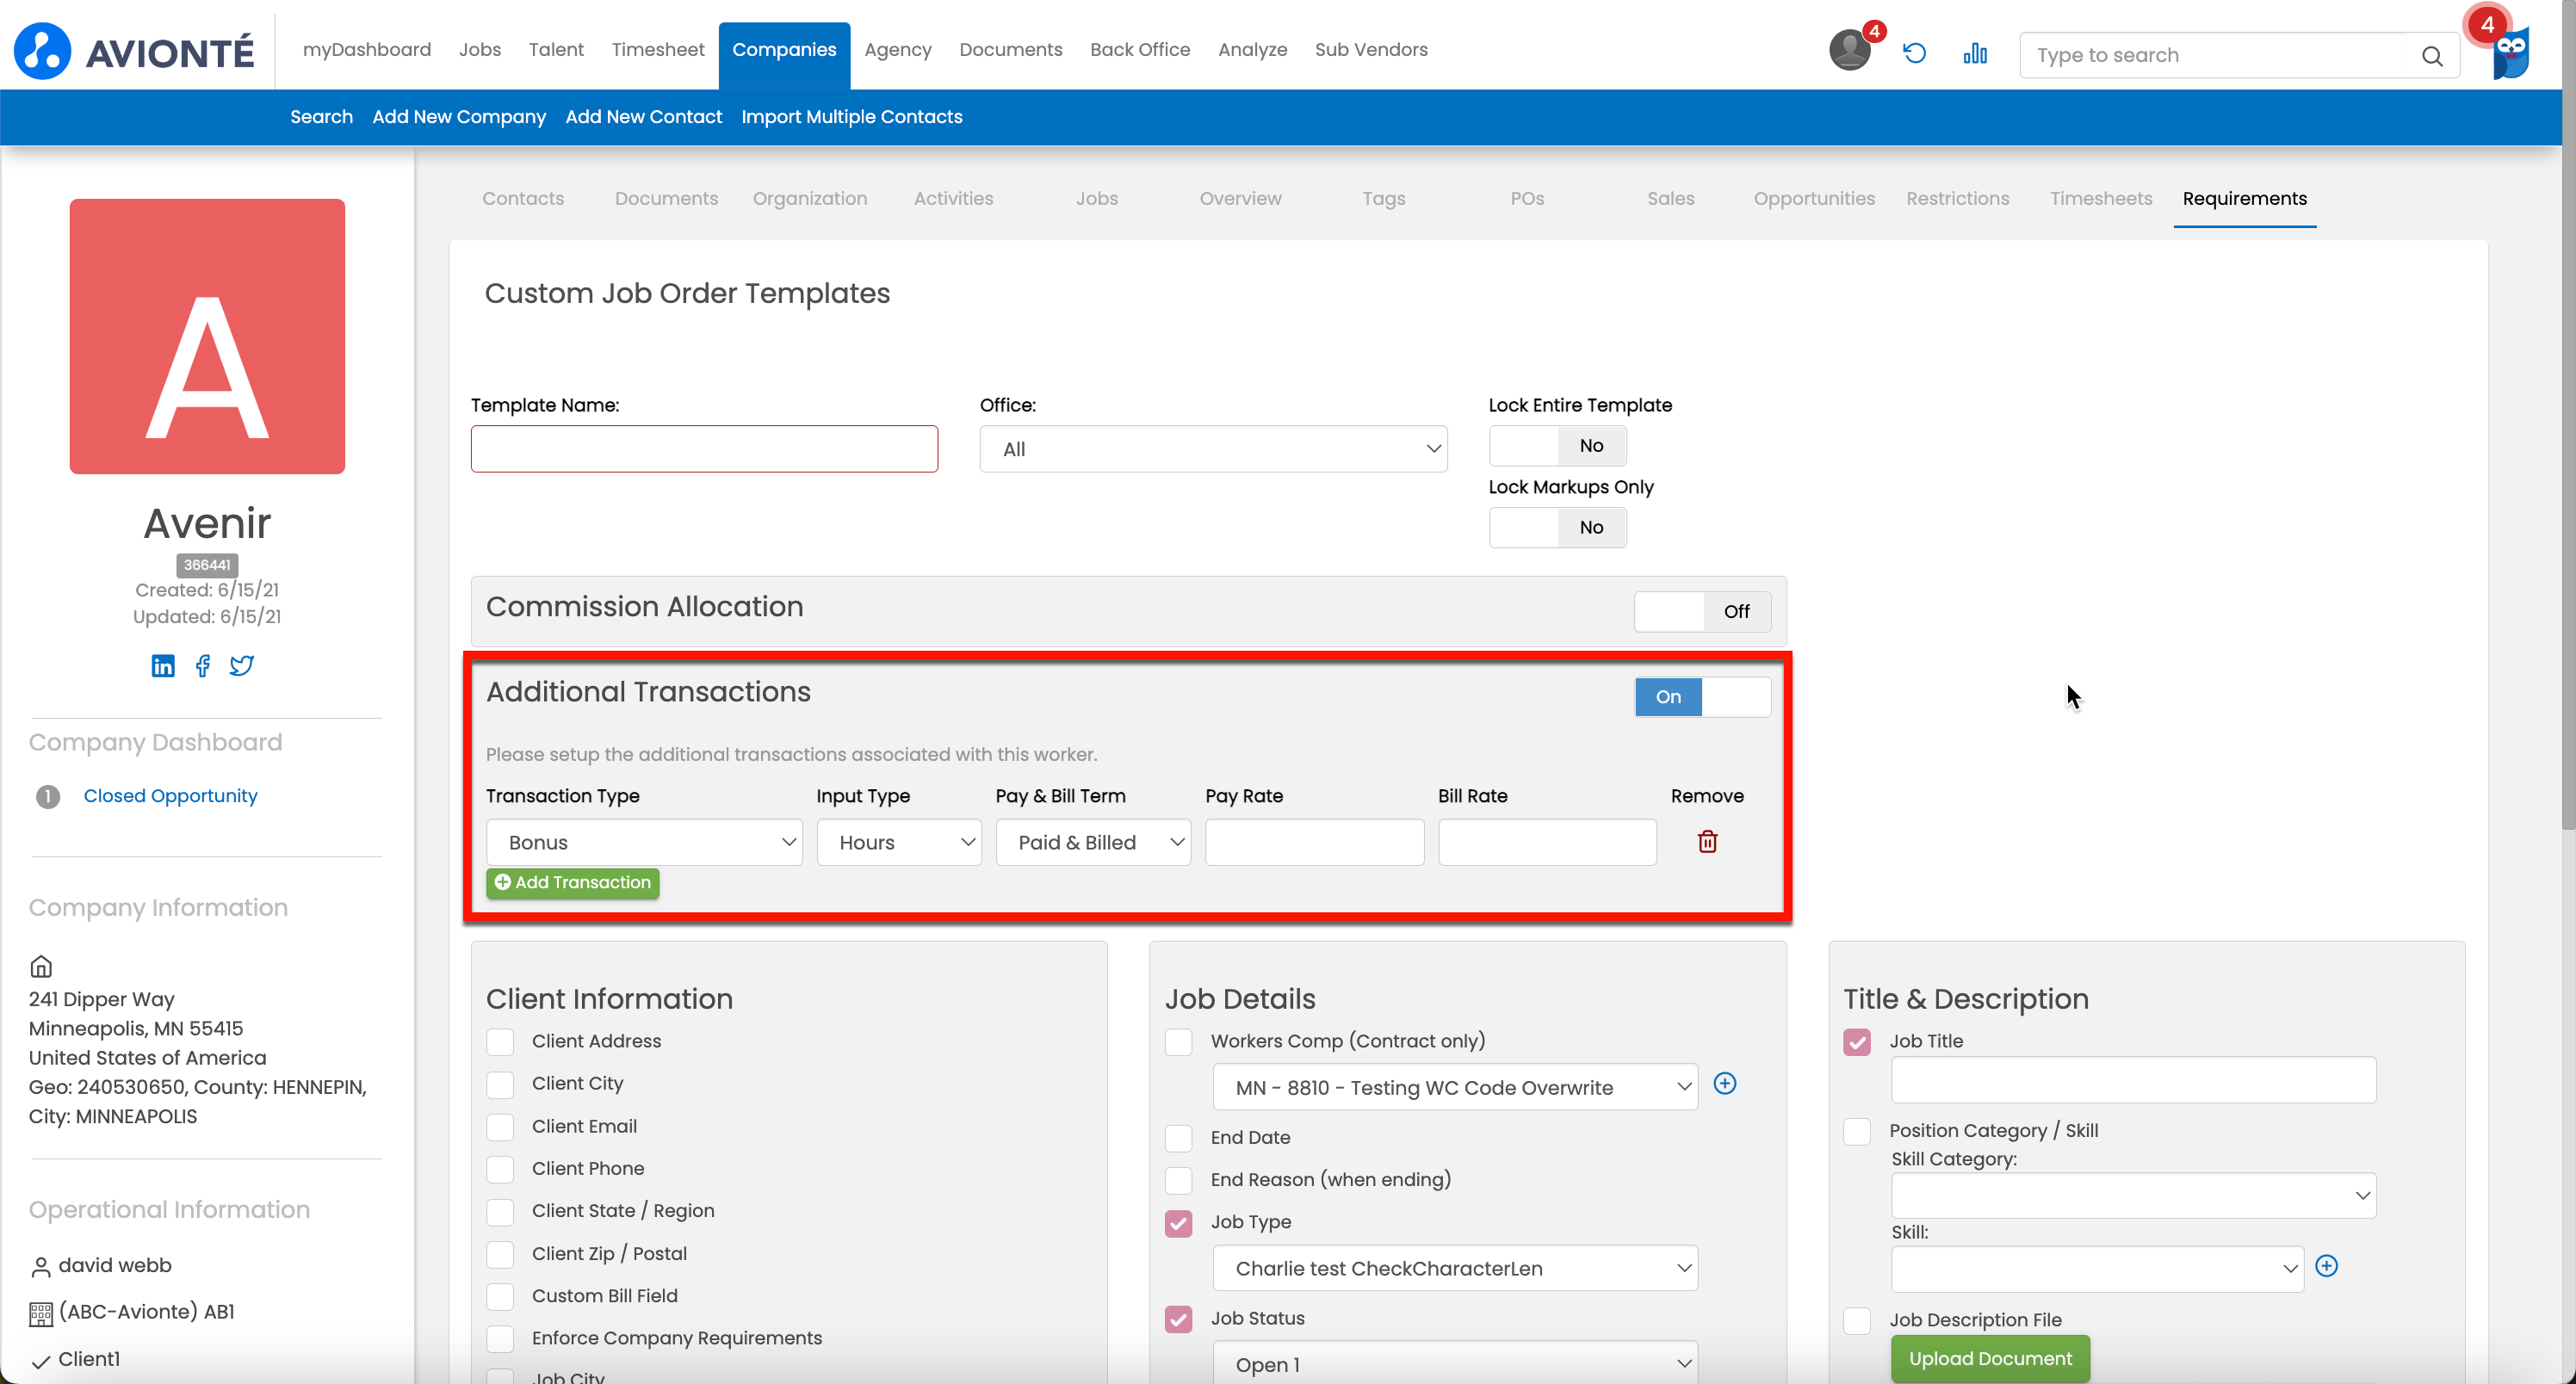Click the refresh history icon
This screenshot has height=1384, width=2576.
(1914, 53)
